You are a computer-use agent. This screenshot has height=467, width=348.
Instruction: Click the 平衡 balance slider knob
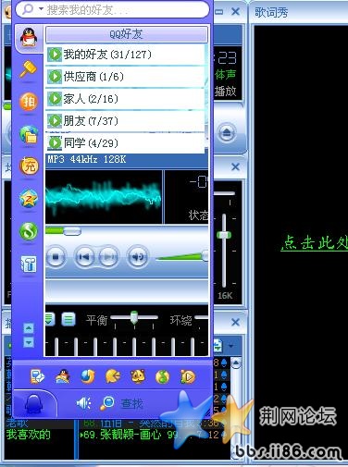click(x=134, y=317)
